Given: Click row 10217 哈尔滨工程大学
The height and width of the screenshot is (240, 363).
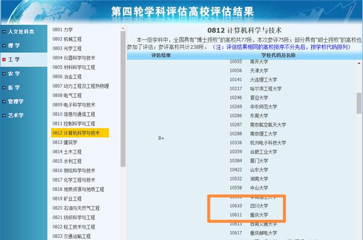Looking at the screenshot, I should pos(256,89).
